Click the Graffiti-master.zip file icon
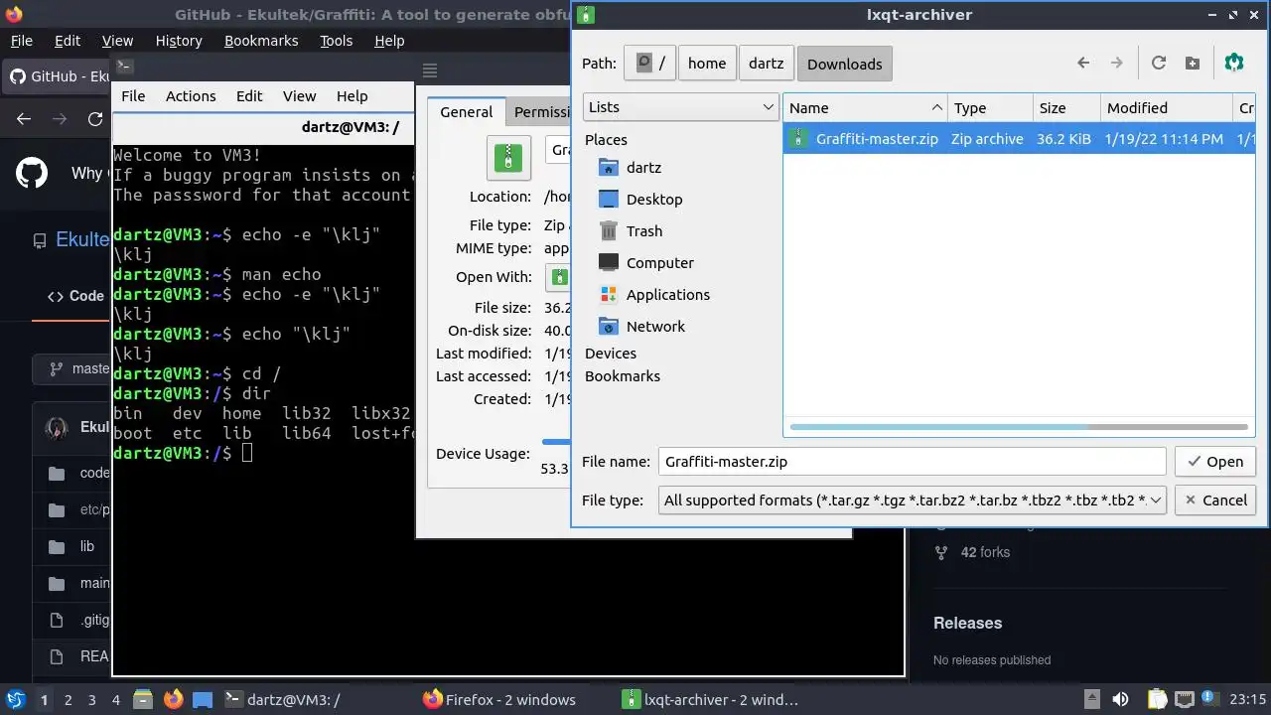The width and height of the screenshot is (1271, 715). [798, 139]
